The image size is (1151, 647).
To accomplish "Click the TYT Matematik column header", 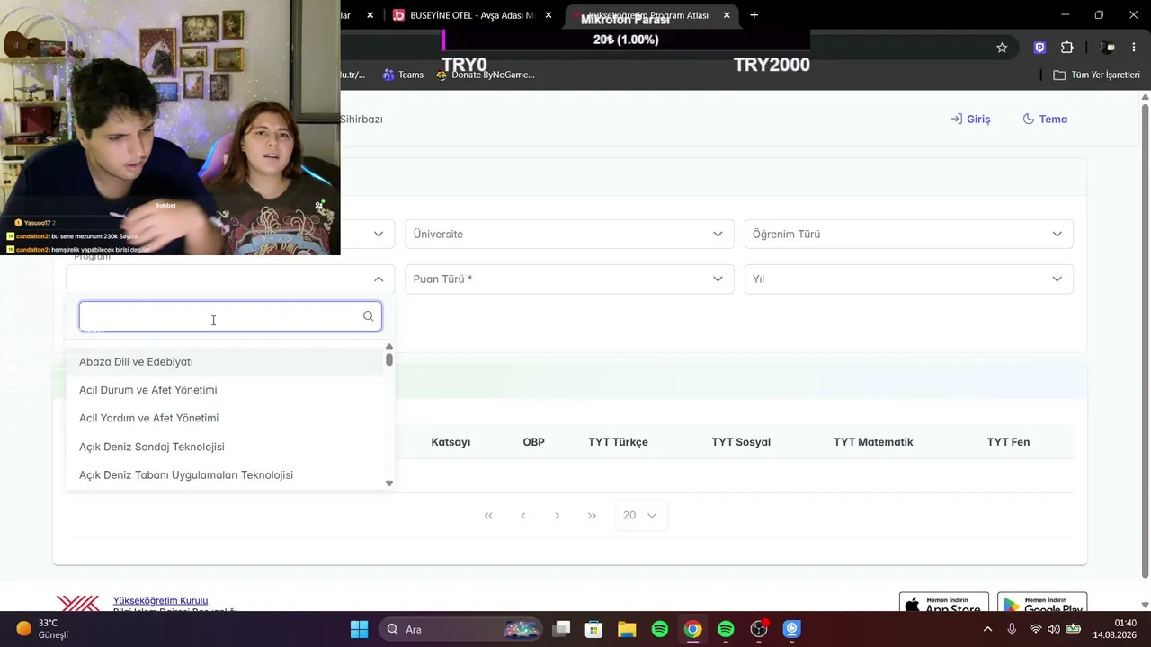I will [x=873, y=442].
